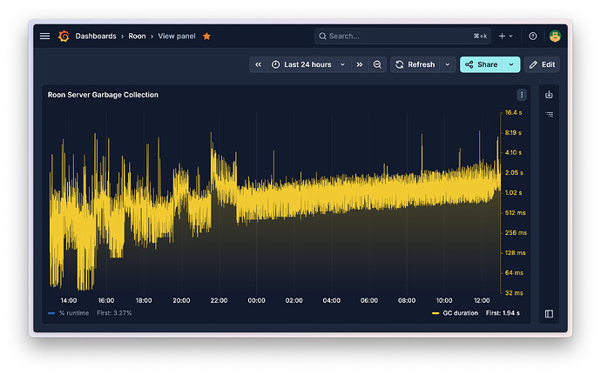Shift time range backwards with double-left arrows
601x374 pixels.
click(258, 64)
